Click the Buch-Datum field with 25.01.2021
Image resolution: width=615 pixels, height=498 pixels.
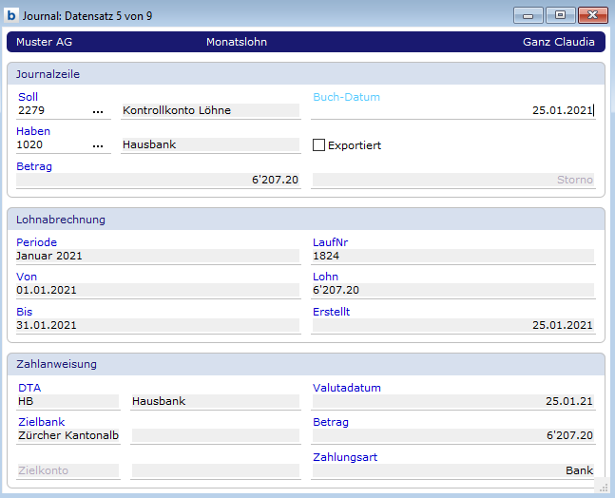coord(452,110)
